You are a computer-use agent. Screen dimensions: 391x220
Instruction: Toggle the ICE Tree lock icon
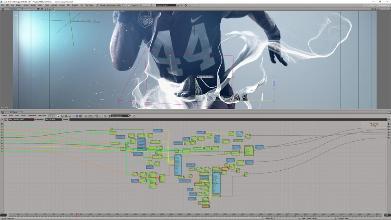(x=59, y=116)
